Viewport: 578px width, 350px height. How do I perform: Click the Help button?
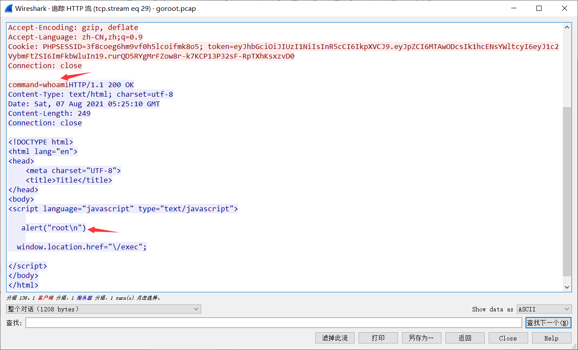552,338
